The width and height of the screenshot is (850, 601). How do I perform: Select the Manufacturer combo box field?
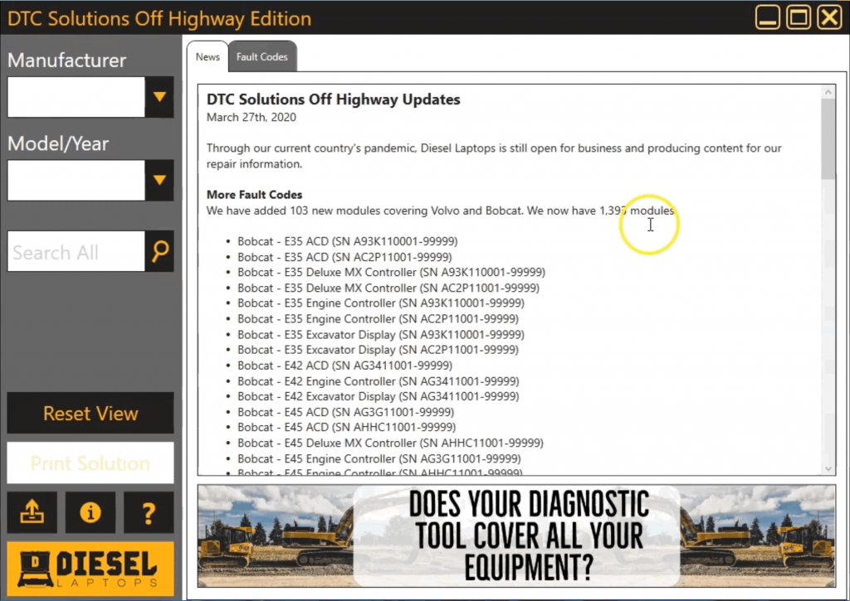tap(76, 97)
